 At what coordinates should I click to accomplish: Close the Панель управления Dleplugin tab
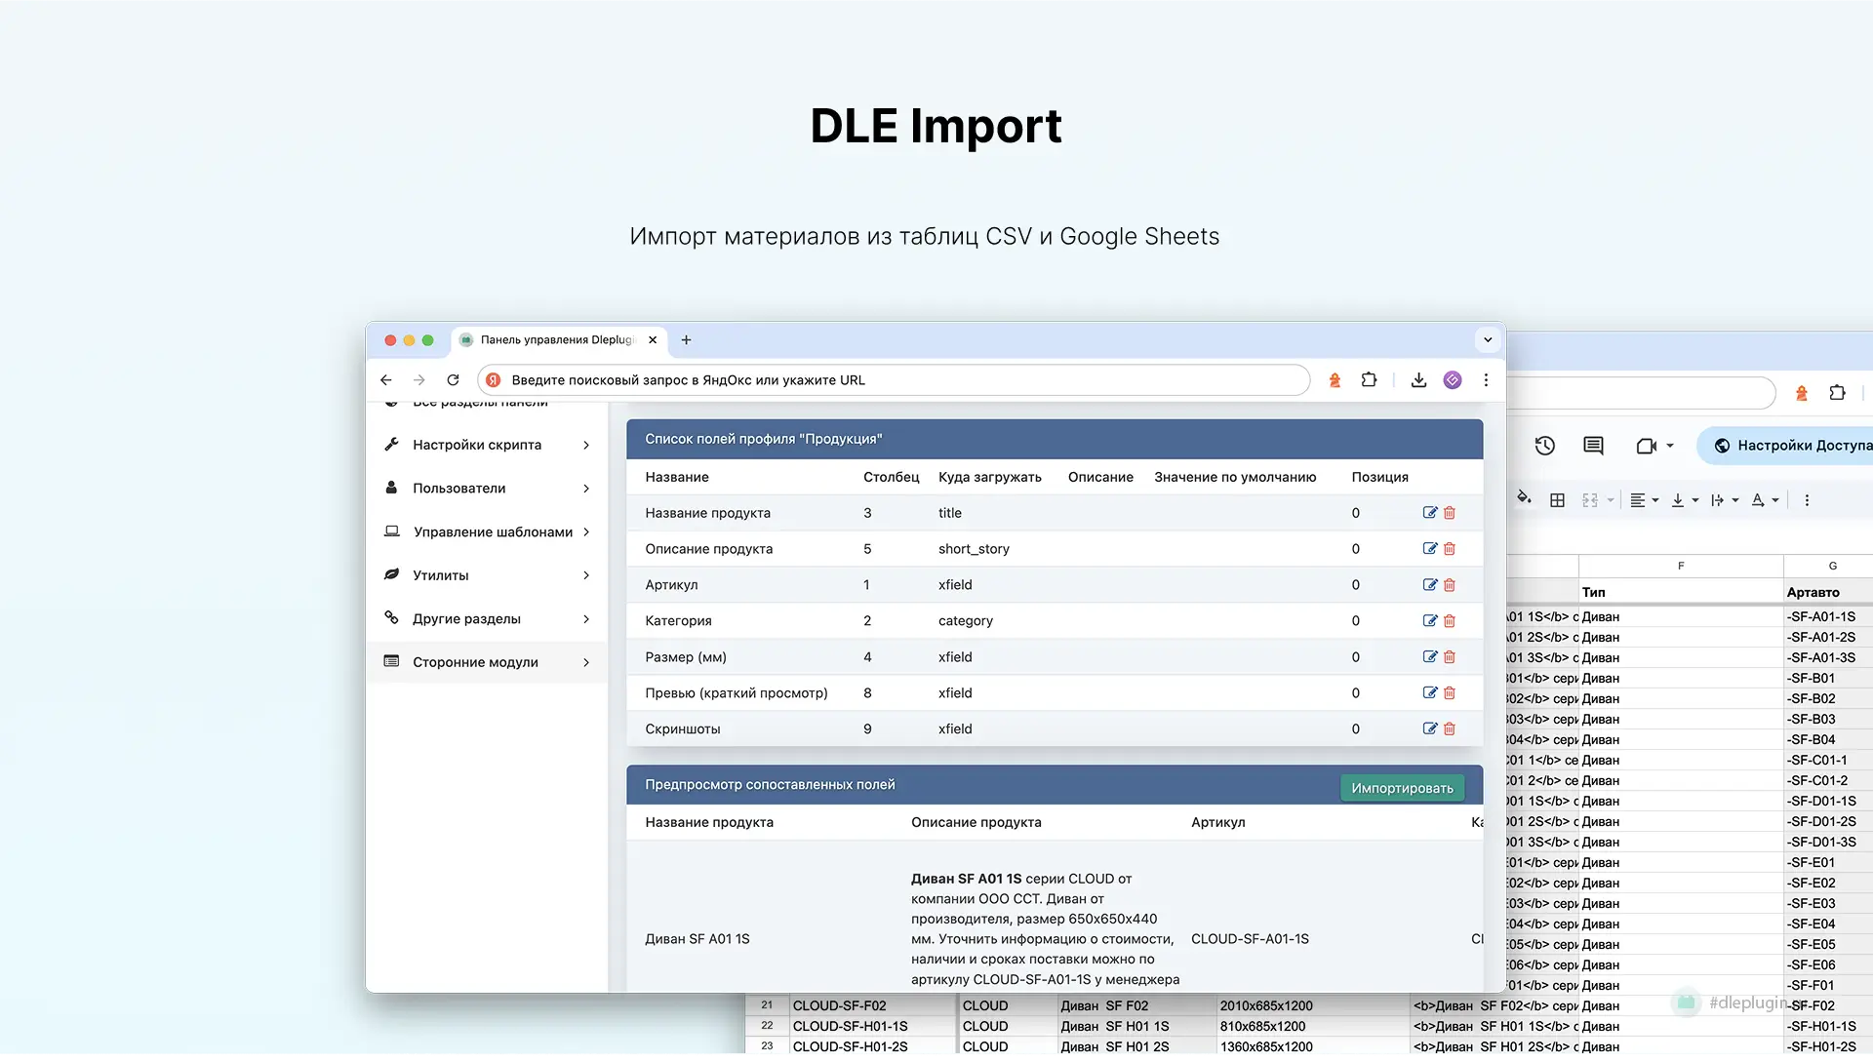653,340
